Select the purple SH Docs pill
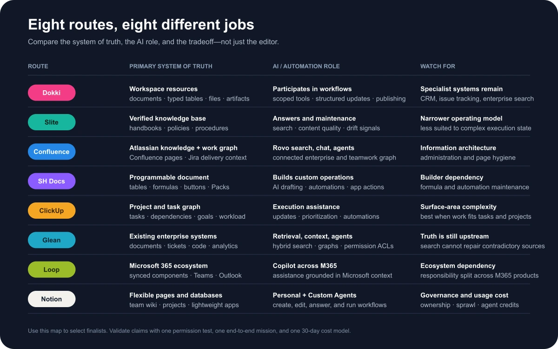Screen dimensions: 558x349 click(x=52, y=181)
